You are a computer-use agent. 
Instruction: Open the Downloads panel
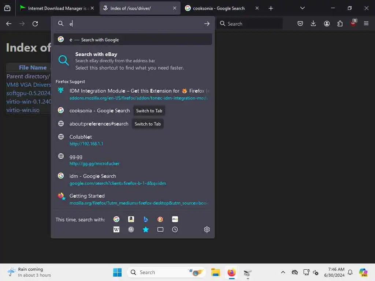(x=313, y=23)
